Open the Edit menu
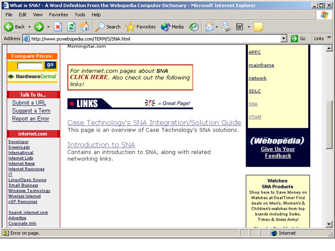335x251 pixels. point(22,15)
